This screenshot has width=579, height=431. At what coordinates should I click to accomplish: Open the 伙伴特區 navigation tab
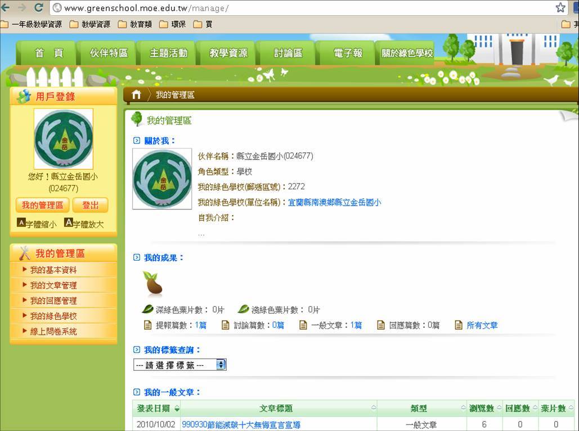[109, 53]
